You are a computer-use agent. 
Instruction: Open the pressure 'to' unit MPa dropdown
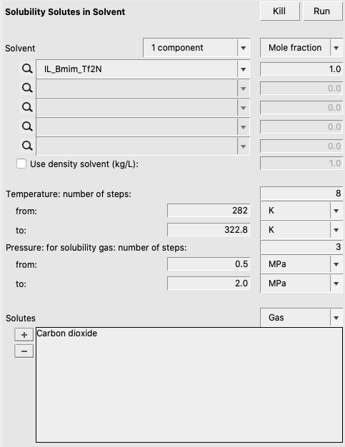[301, 283]
